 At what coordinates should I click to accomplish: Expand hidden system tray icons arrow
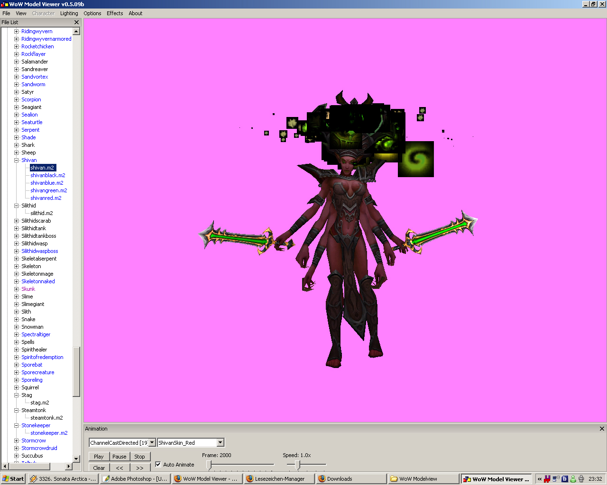(540, 479)
